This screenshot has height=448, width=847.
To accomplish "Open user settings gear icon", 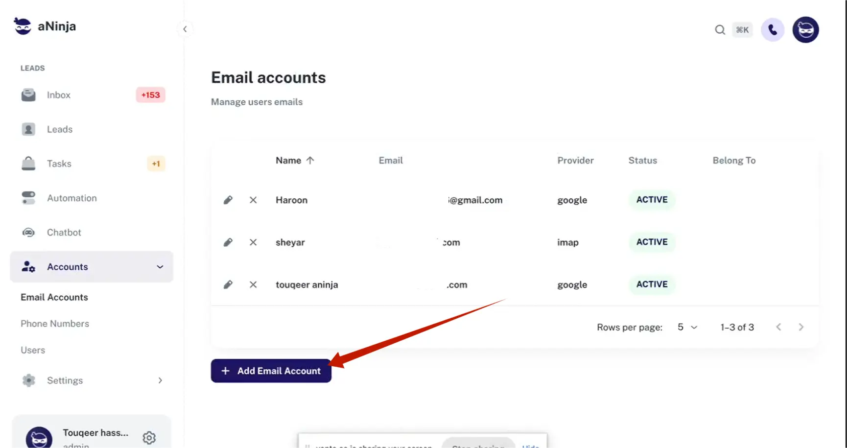I will click(149, 437).
